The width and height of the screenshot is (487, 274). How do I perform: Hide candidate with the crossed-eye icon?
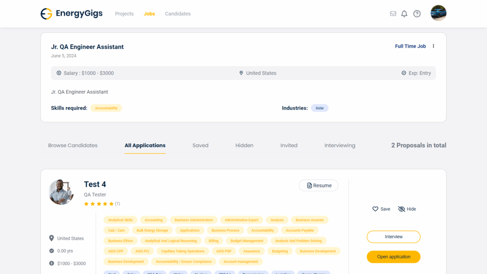tap(407, 209)
